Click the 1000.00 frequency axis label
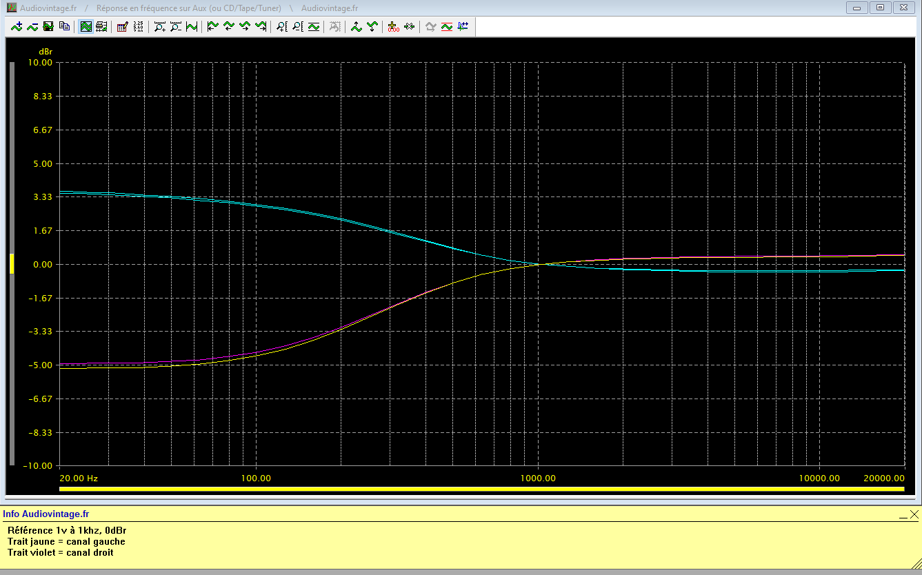The width and height of the screenshot is (922, 575). pos(538,478)
